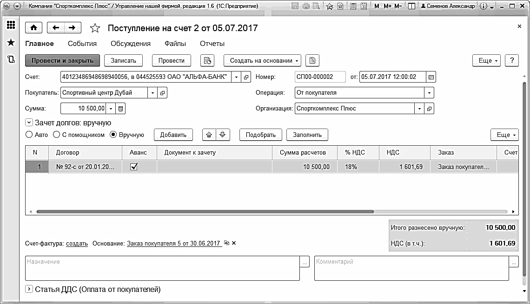Click the M- memory button
This screenshot has width=530, height=304.
pos(398,6)
